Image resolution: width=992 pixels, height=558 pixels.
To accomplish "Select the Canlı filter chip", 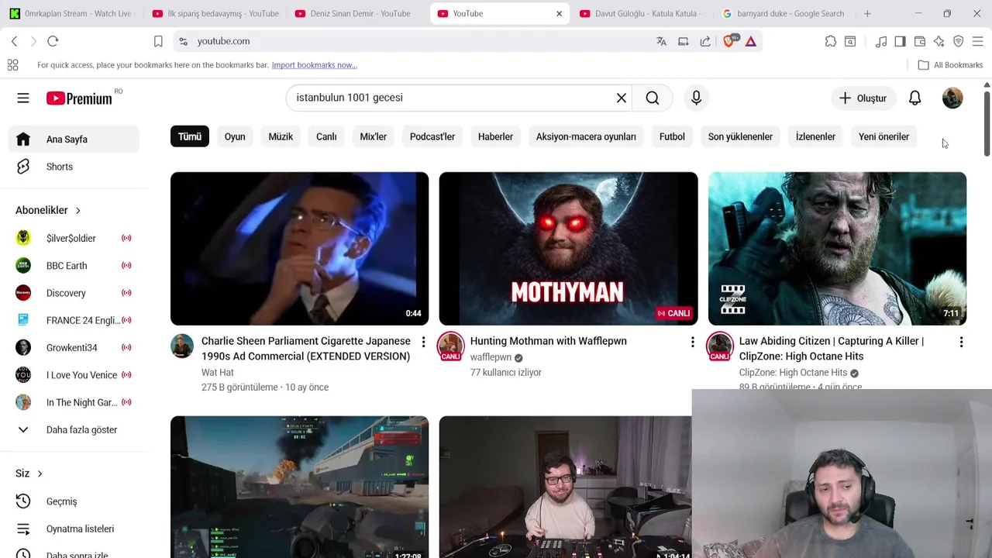I will pyautogui.click(x=326, y=136).
